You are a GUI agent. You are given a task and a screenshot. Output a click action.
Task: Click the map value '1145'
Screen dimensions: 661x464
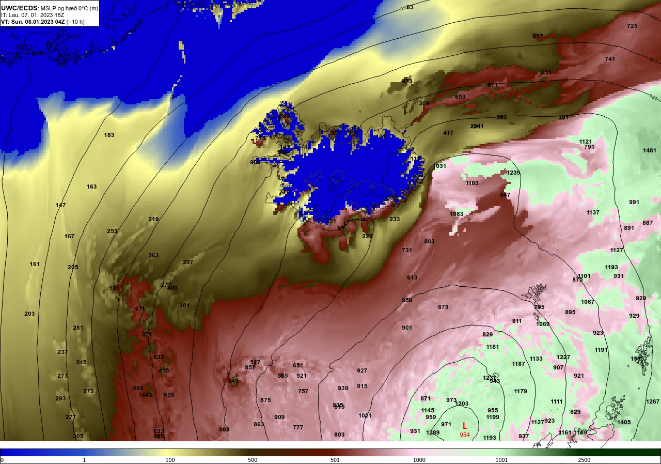(428, 410)
